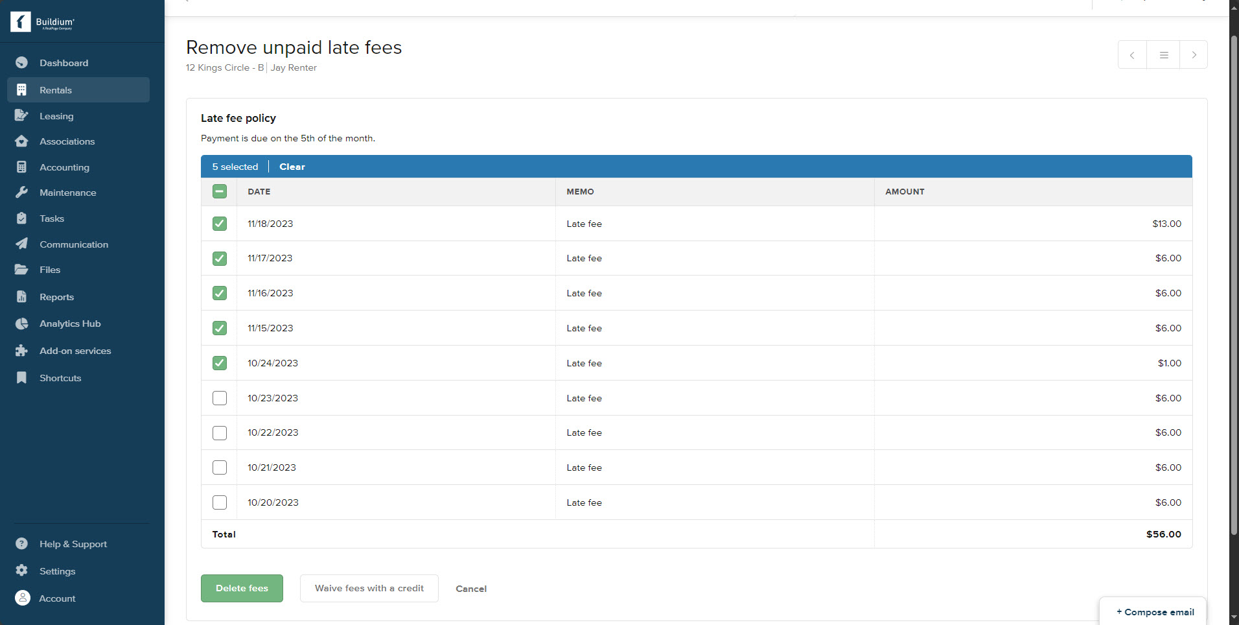Click the Tasks clipboard icon
This screenshot has width=1239, height=625.
[x=21, y=218]
